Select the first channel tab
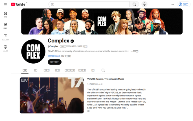193x121 pixels. (x=25, y=70)
